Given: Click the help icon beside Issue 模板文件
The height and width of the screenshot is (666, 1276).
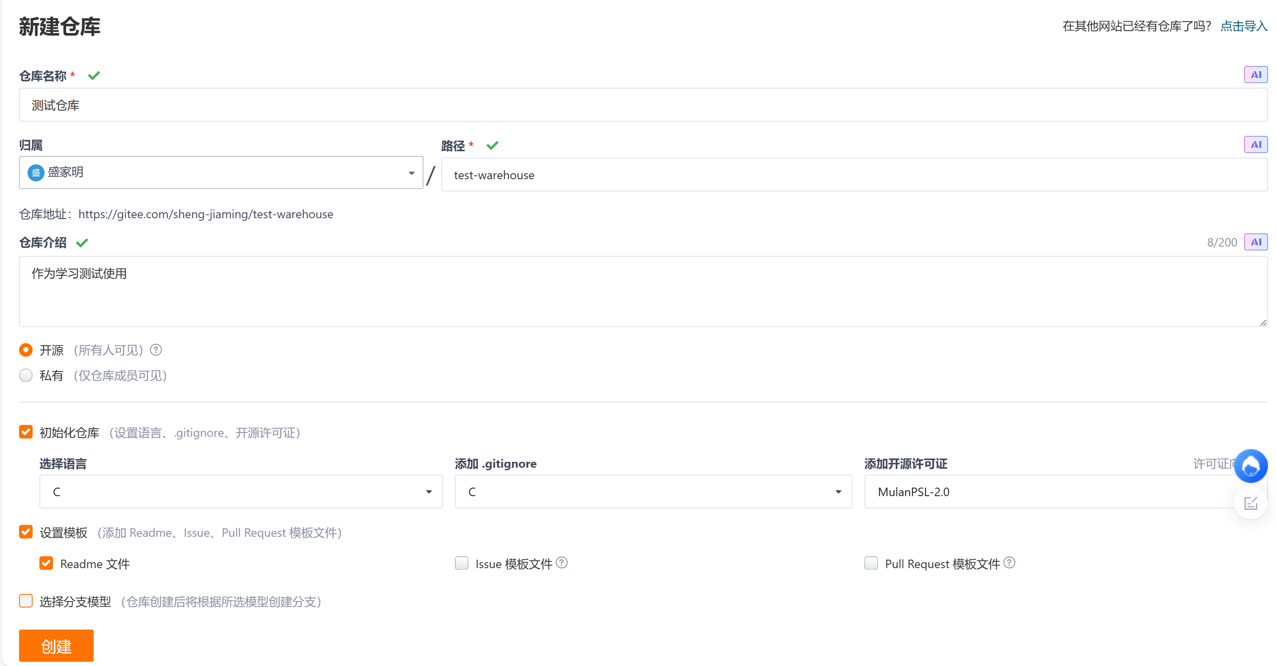Looking at the screenshot, I should pyautogui.click(x=561, y=563).
